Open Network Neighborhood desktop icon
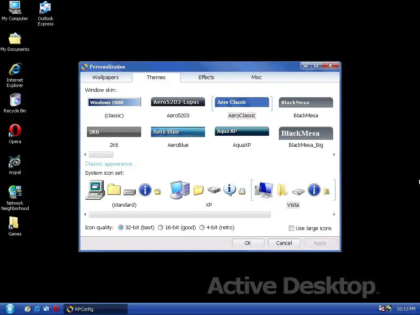This screenshot has width=420, height=315. point(15,198)
